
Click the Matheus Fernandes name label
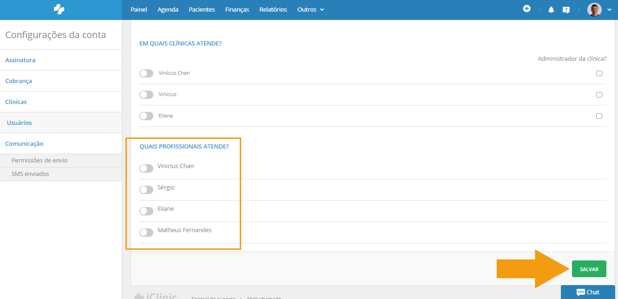184,230
